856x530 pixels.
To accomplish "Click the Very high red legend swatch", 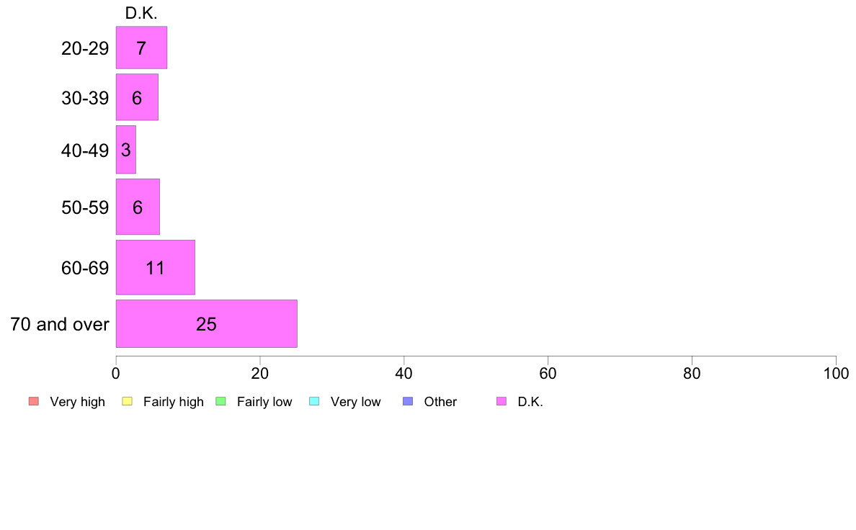I will (34, 401).
